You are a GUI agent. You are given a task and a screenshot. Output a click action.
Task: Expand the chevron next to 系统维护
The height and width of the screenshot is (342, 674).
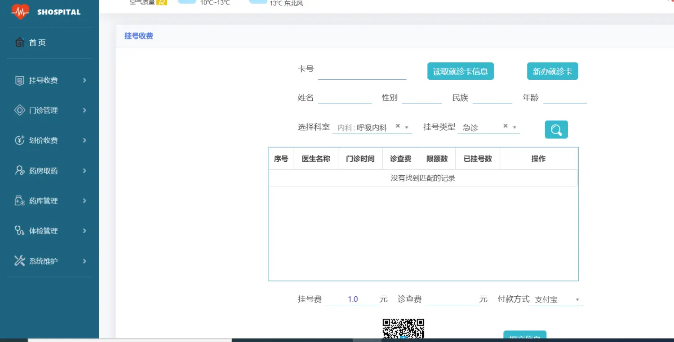point(84,261)
